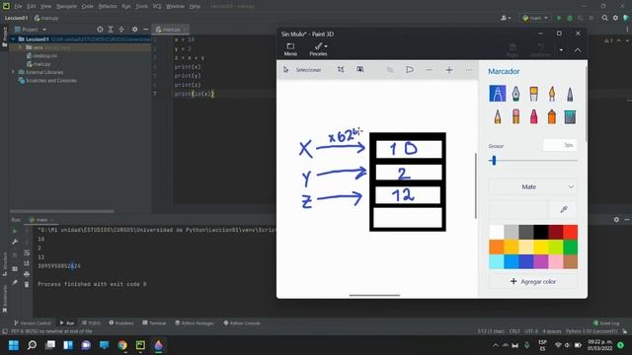Collapse the Paint 3D ribbon with the chevron
632x355 pixels.
[578, 50]
